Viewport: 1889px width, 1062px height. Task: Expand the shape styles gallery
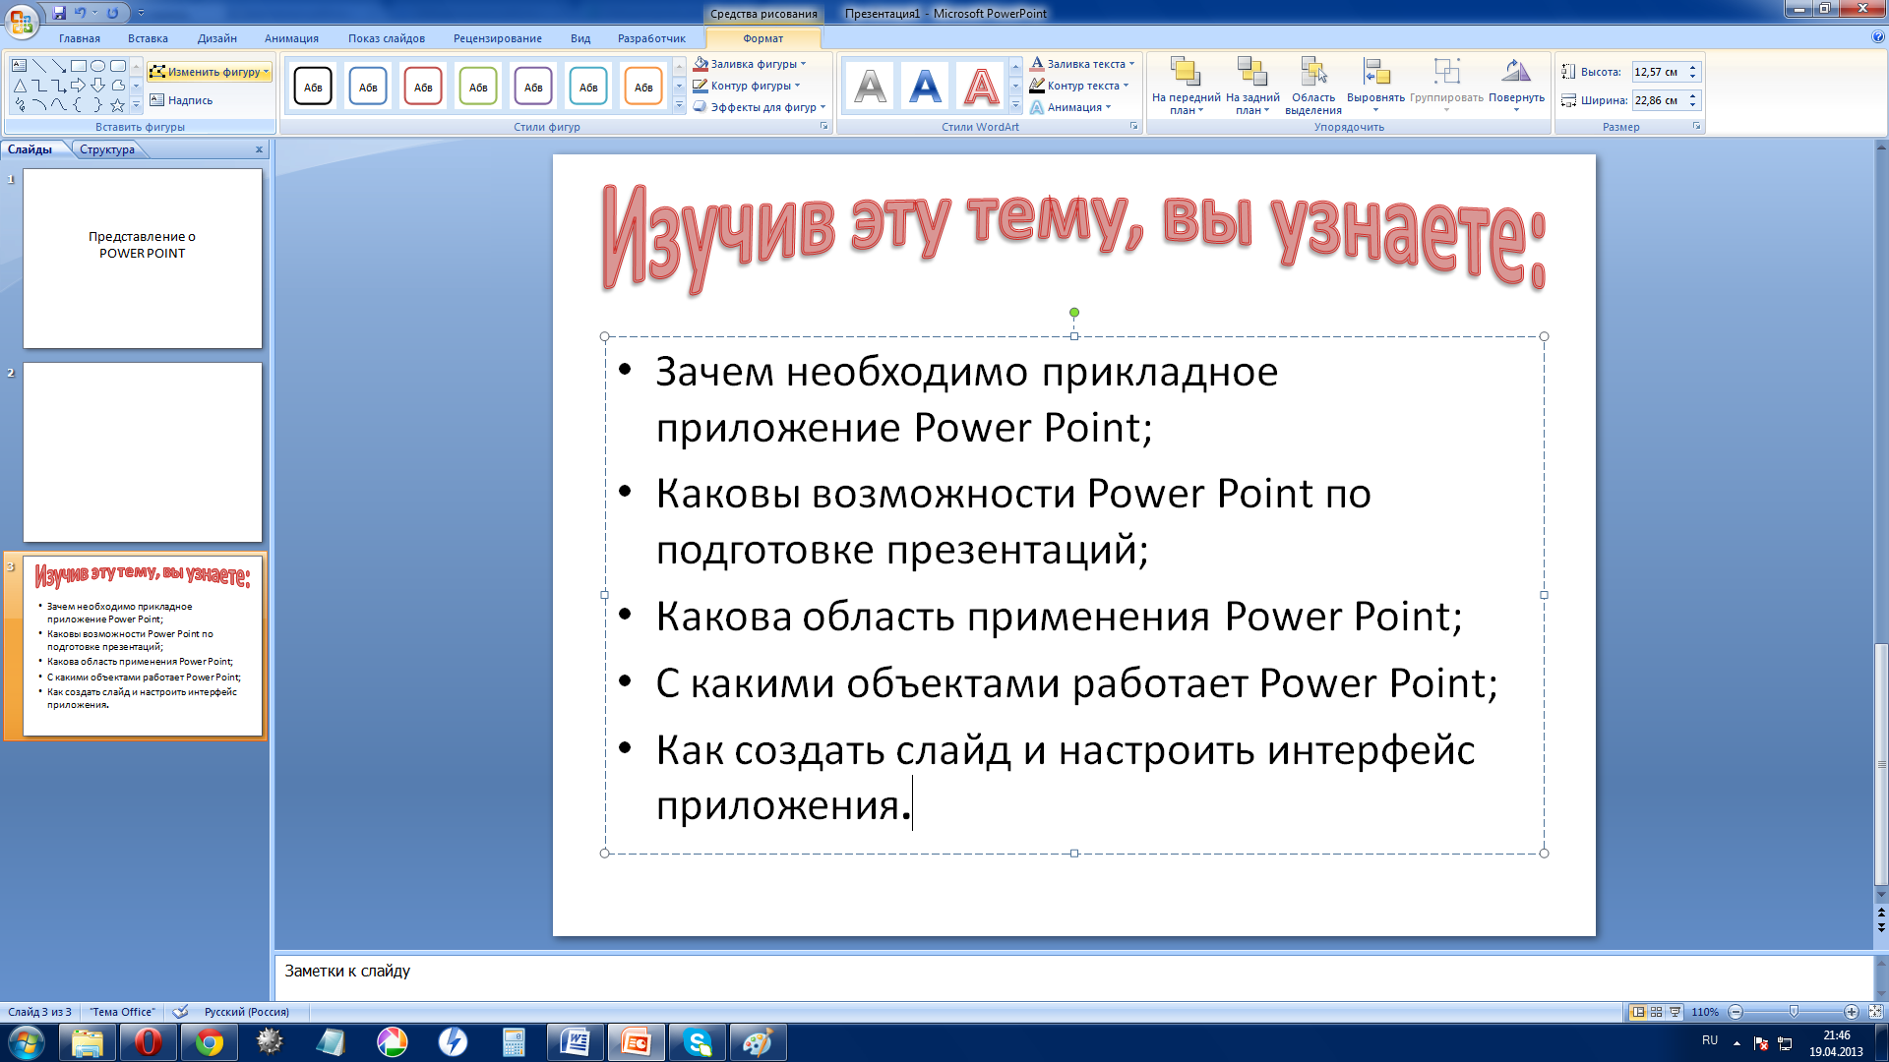pyautogui.click(x=679, y=105)
